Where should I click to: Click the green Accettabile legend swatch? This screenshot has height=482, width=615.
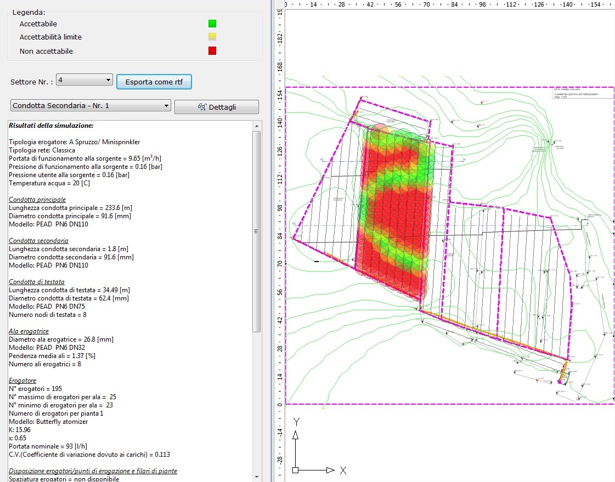coord(212,24)
